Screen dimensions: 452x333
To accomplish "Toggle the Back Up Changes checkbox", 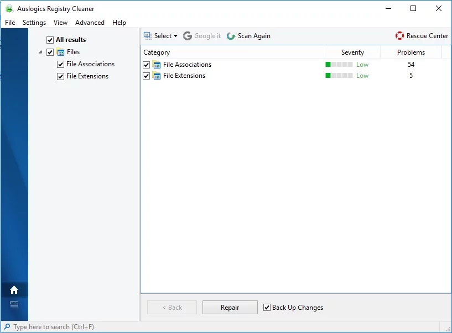I will tap(267, 308).
